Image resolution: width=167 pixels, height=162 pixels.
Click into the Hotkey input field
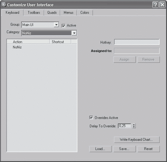point(137,42)
